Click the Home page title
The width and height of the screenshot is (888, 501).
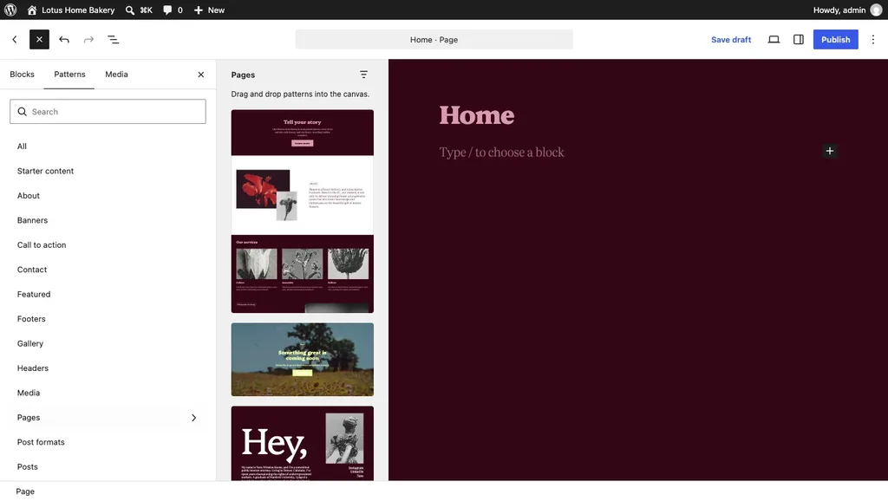tap(477, 115)
